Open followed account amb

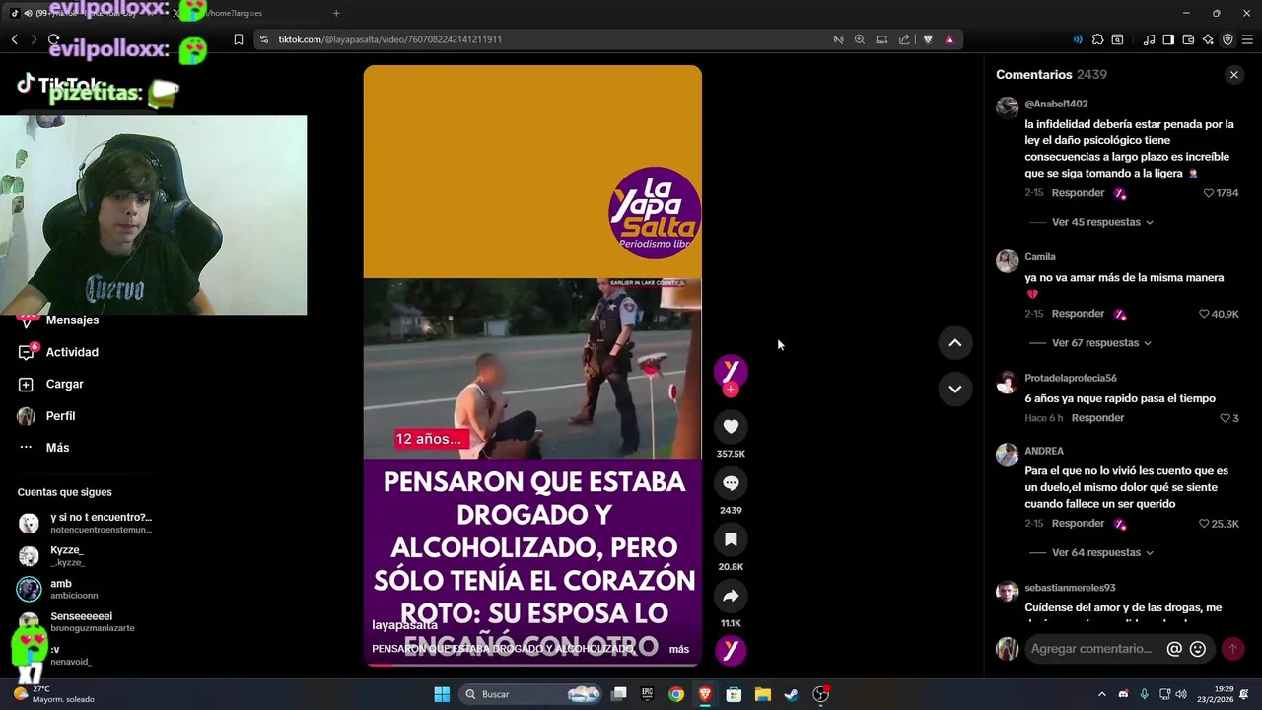59,589
